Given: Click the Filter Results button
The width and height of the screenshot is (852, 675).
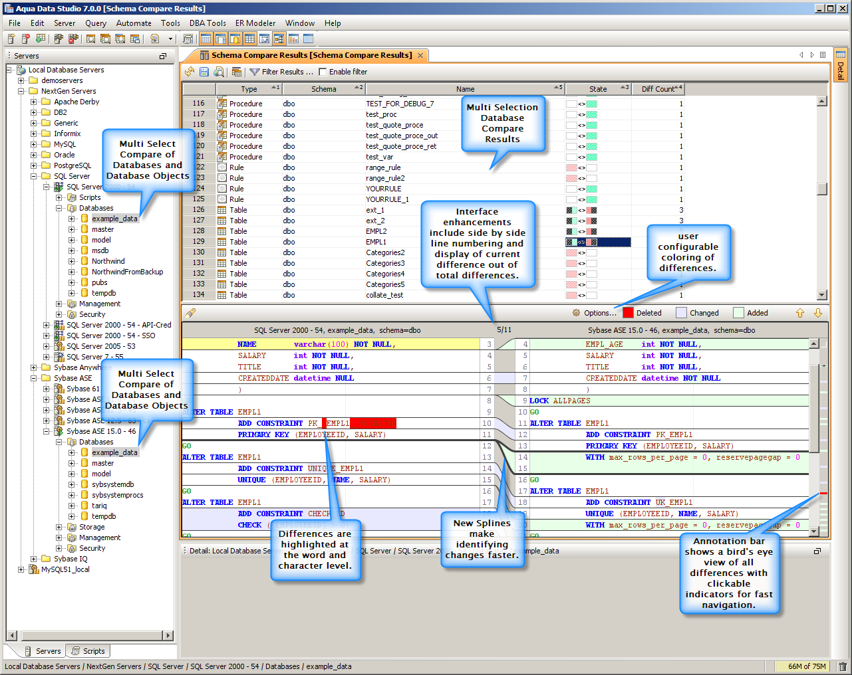Looking at the screenshot, I should (281, 72).
